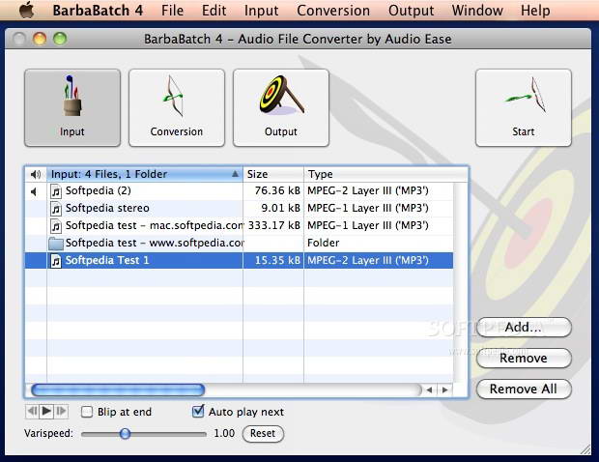Select the Softpedia test - www.softpedia.com folder
This screenshot has height=462, width=599.
coord(240,243)
